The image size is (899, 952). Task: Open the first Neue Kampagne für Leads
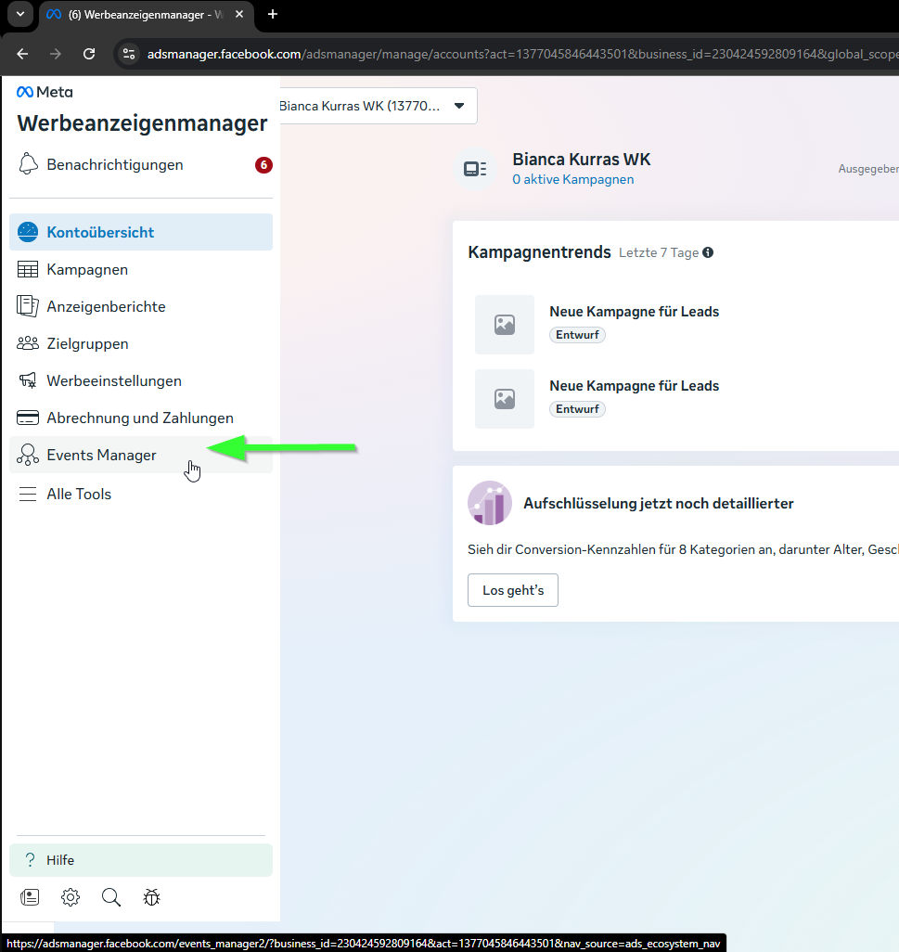(x=635, y=312)
